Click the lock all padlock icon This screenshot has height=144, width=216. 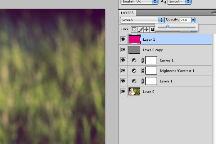(152, 29)
